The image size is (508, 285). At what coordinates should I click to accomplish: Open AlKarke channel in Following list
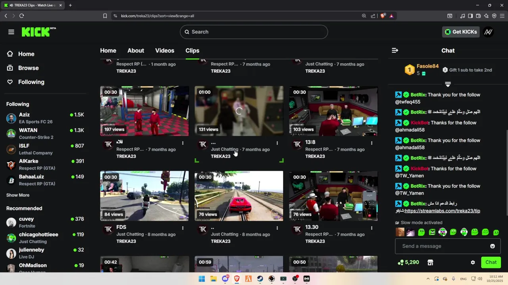(x=45, y=164)
